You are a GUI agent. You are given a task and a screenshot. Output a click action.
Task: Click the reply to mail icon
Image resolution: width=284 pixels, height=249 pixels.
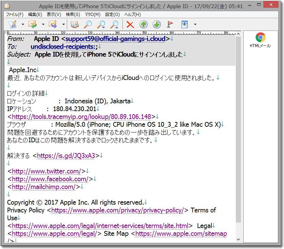point(33,24)
